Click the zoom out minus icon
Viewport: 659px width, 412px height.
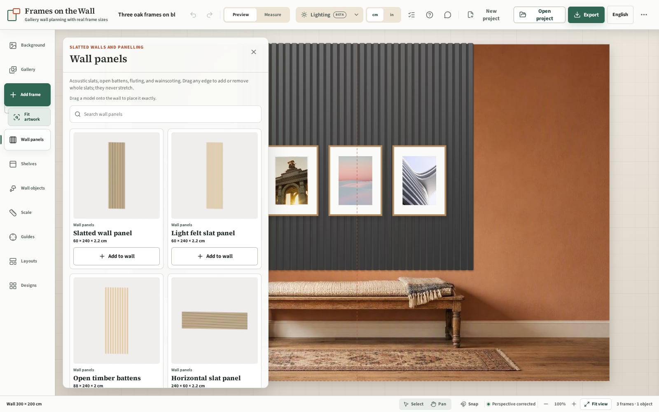(x=546, y=404)
